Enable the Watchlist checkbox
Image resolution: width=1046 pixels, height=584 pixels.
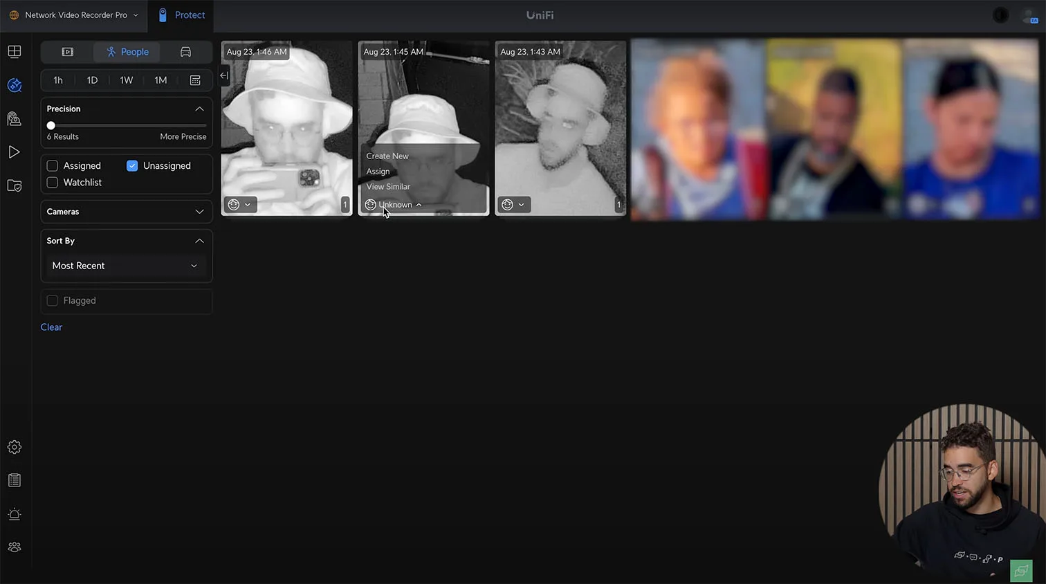(x=52, y=183)
